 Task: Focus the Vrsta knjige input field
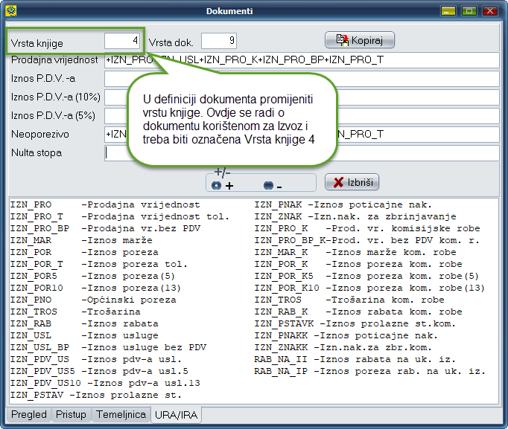121,40
